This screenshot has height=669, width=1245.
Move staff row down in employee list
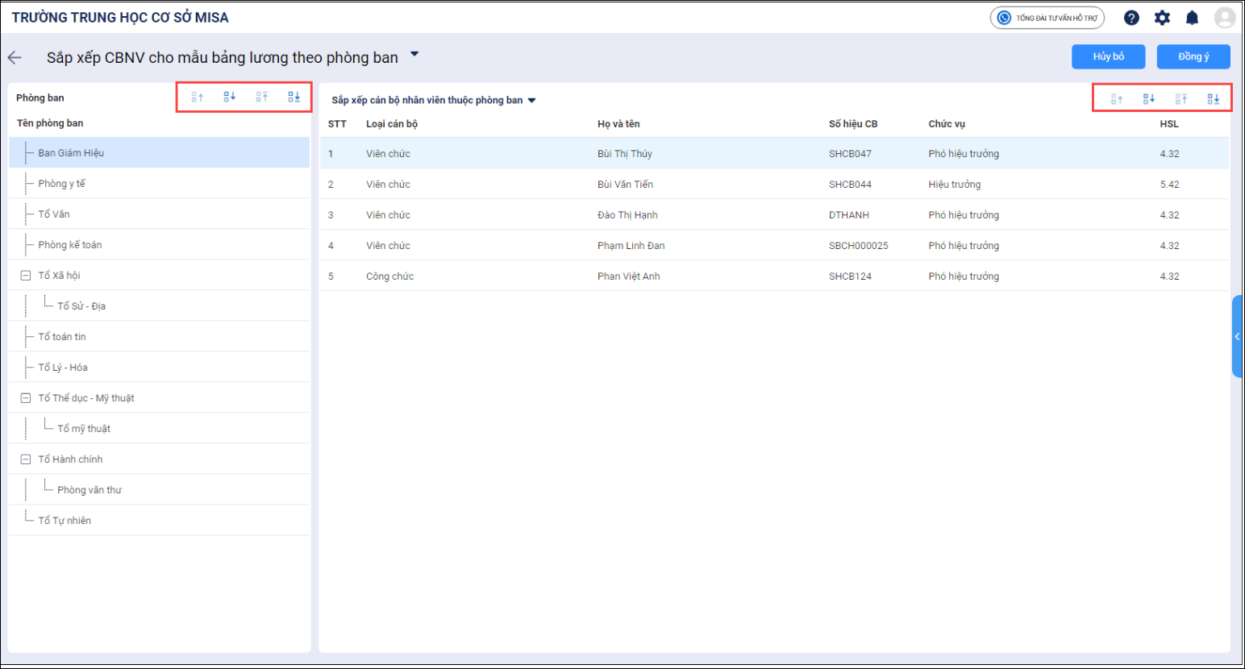[1149, 99]
